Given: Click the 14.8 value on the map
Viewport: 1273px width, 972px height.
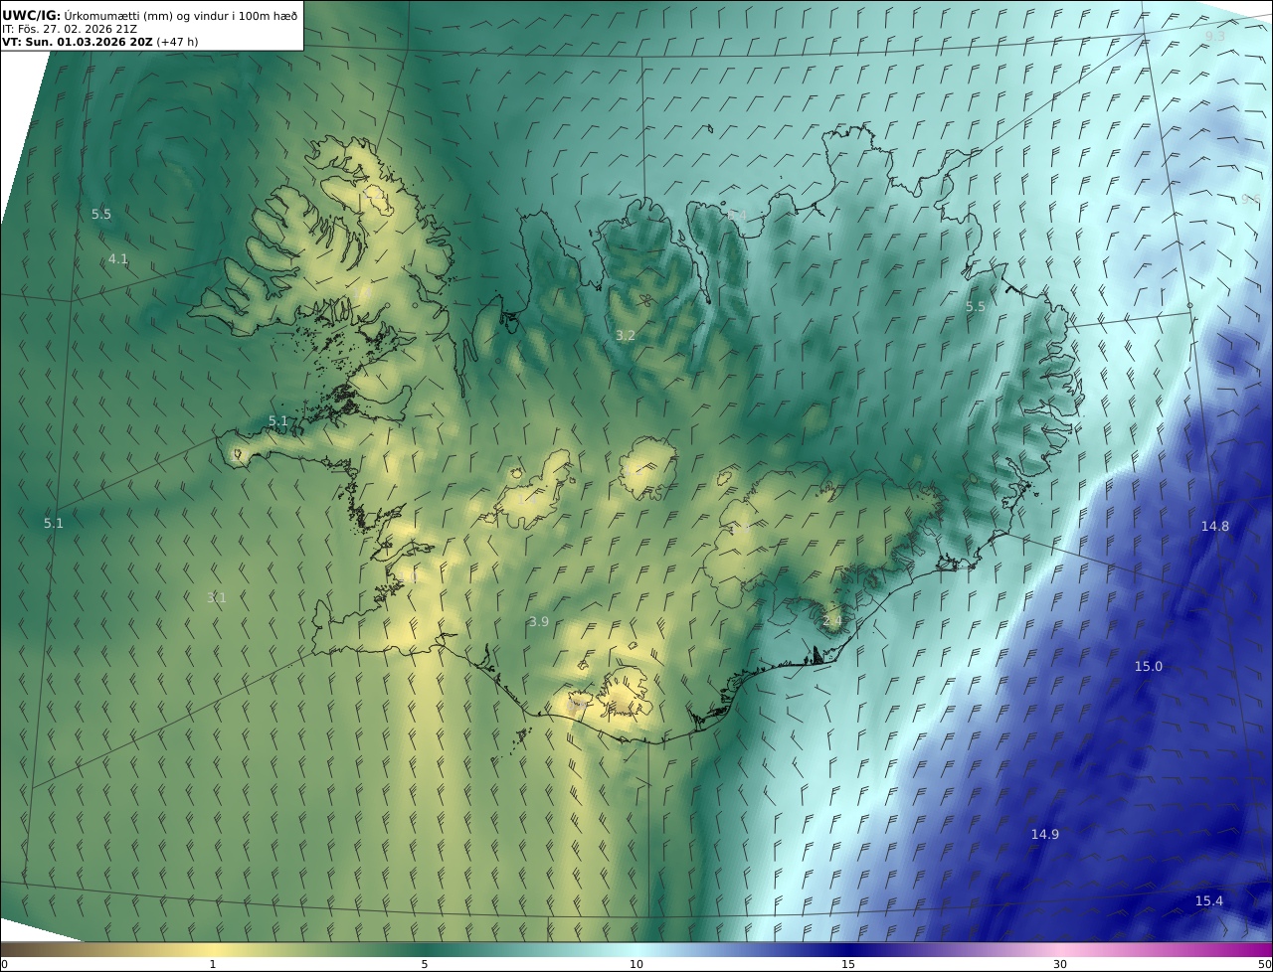Looking at the screenshot, I should (1215, 527).
